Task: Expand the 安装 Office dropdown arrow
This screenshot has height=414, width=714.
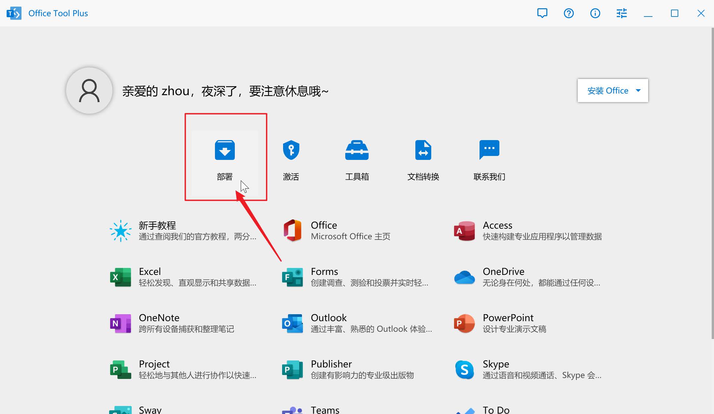Action: (x=638, y=91)
